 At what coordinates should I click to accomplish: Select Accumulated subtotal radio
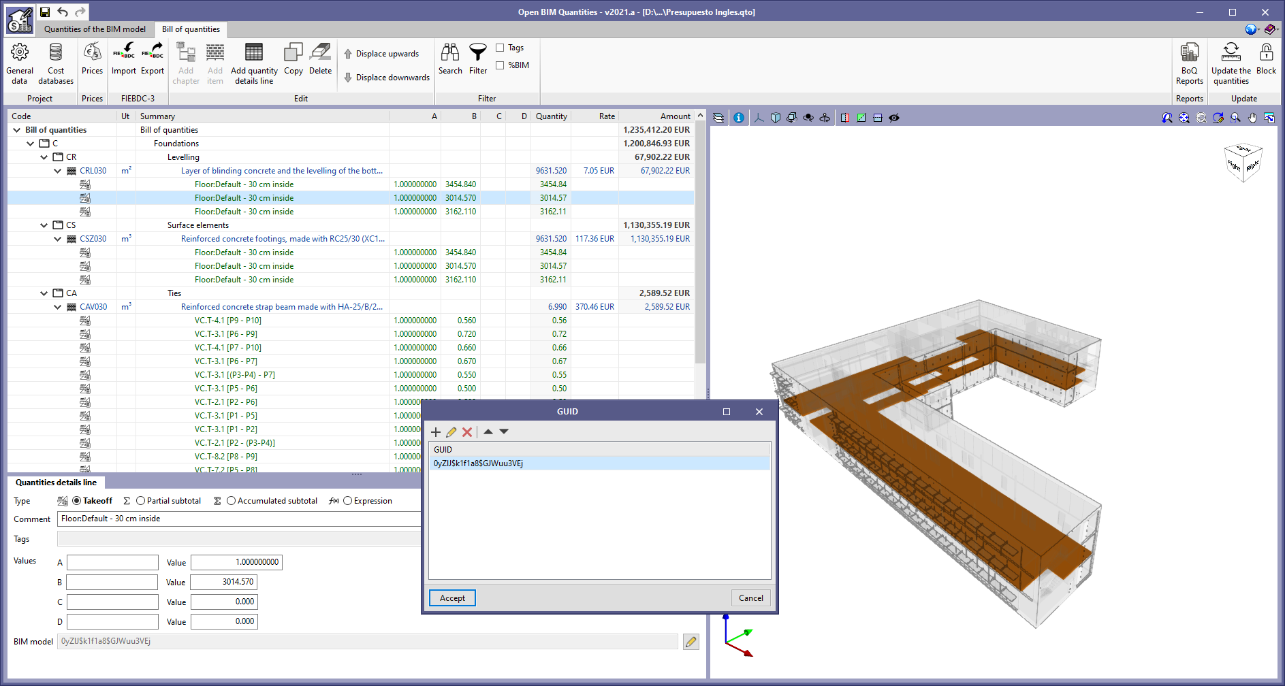click(x=231, y=501)
